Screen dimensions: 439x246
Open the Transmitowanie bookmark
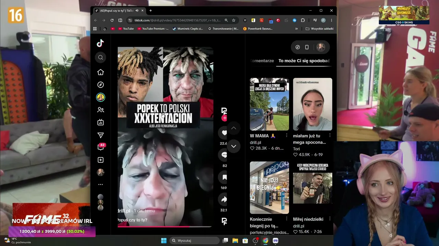[223, 29]
